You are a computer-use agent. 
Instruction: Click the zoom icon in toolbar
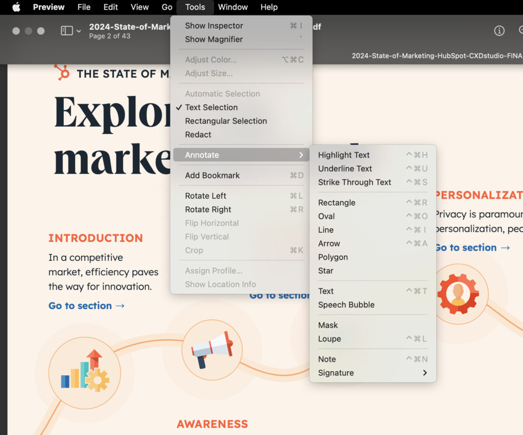(520, 31)
